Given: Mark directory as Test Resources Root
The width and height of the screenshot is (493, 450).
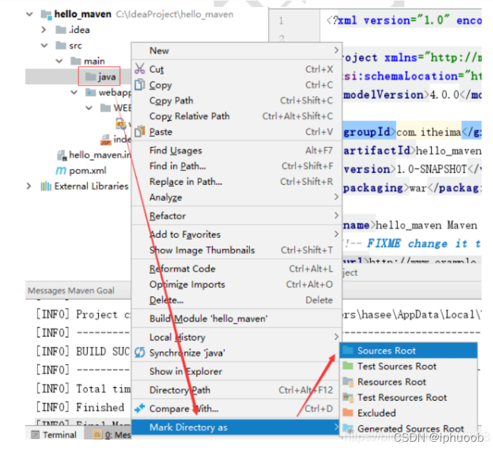Looking at the screenshot, I should click(409, 397).
